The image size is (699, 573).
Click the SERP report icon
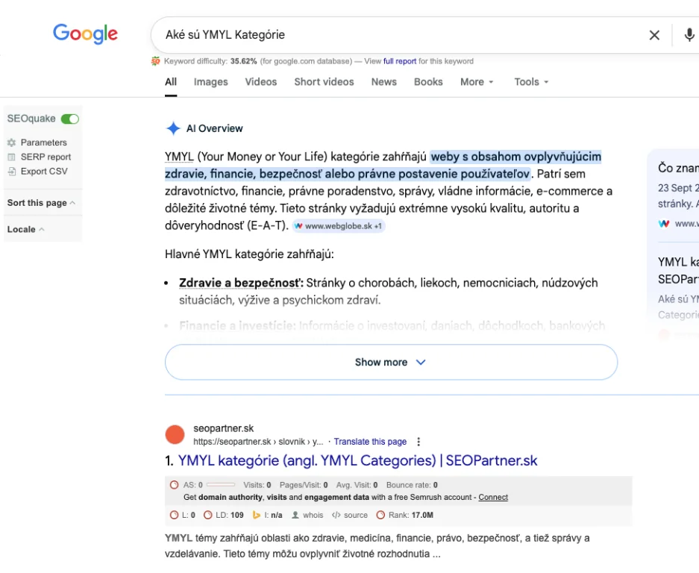click(11, 157)
